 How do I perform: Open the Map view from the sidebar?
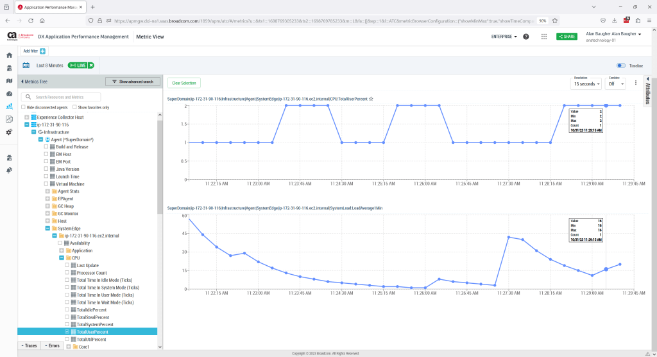(9, 81)
